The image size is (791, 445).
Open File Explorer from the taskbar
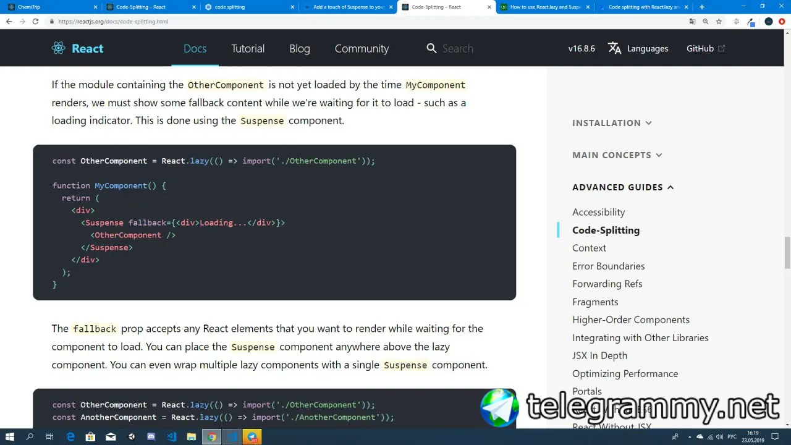pyautogui.click(x=192, y=437)
